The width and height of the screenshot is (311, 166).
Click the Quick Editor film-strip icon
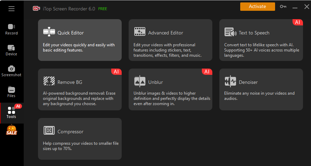pyautogui.click(x=49, y=32)
